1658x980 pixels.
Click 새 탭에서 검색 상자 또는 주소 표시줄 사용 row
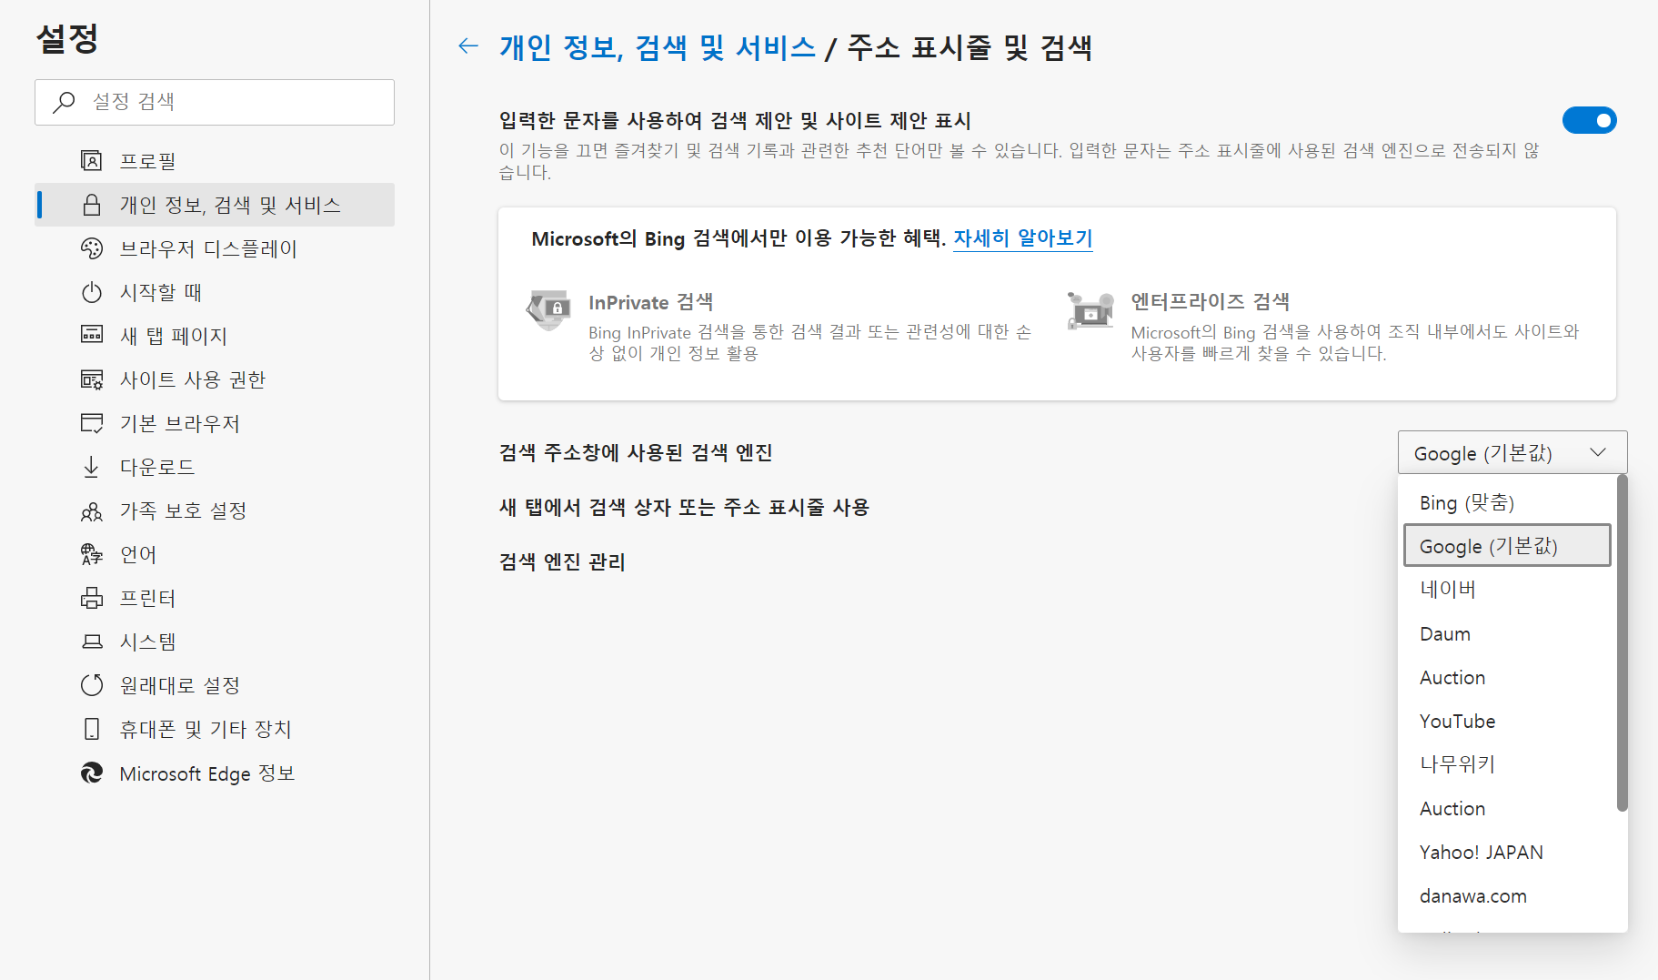[x=684, y=507]
